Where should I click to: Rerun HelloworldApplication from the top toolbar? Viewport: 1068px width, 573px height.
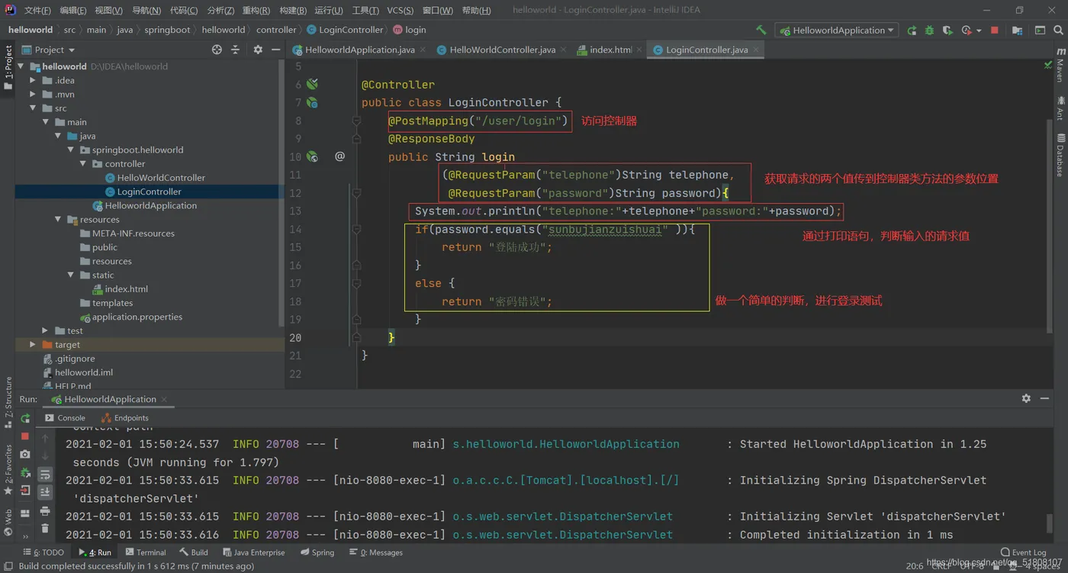[x=912, y=31]
